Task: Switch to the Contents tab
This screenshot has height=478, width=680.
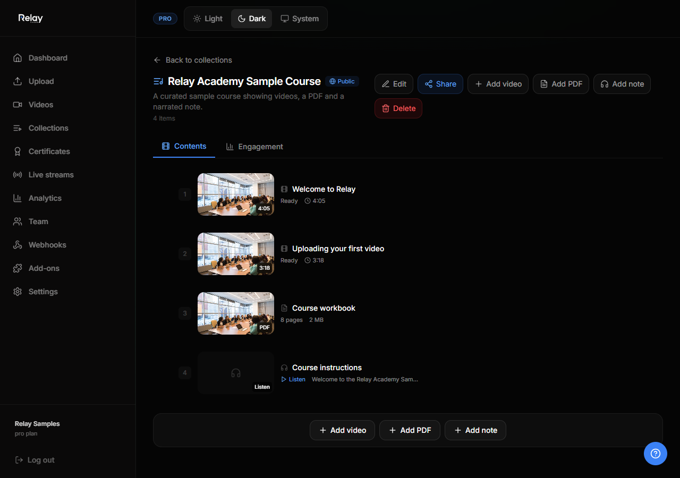Action: tap(184, 146)
